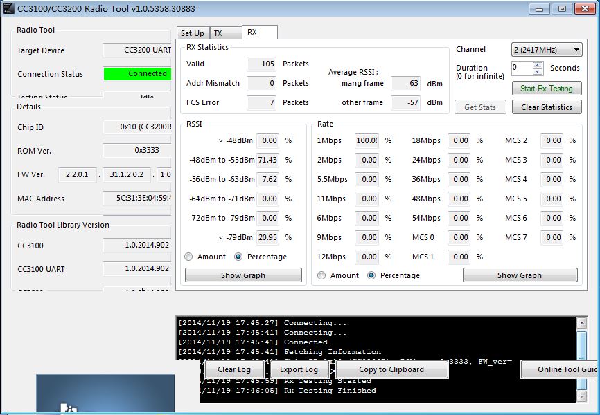The height and width of the screenshot is (415, 600).
Task: Decrease Duration with the down arrow
Action: (x=538, y=71)
